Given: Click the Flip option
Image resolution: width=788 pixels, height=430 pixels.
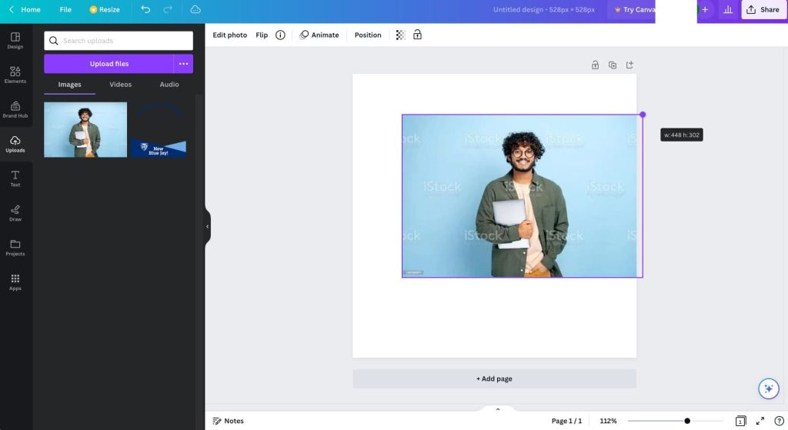Looking at the screenshot, I should point(262,35).
